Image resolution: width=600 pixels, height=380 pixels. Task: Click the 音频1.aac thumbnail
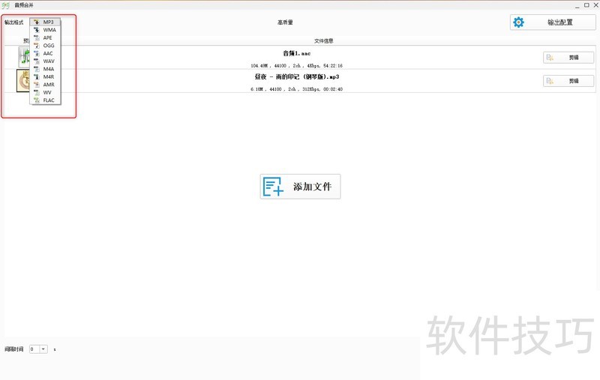pyautogui.click(x=24, y=58)
